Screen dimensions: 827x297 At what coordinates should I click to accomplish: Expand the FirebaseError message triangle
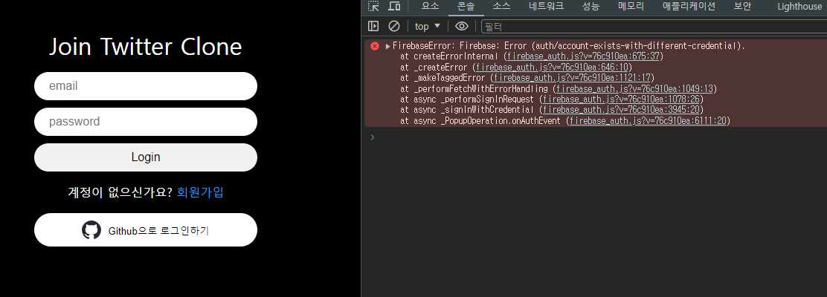(388, 46)
